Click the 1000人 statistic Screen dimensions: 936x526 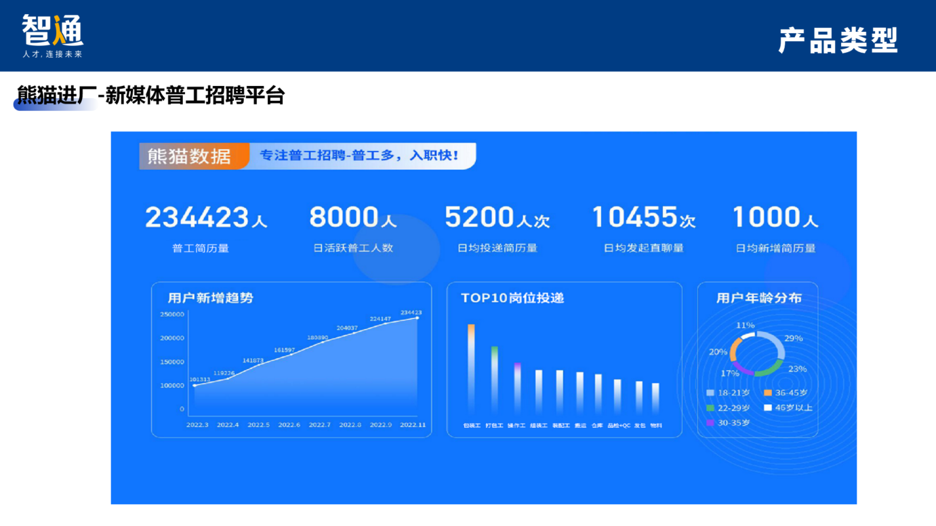[775, 217]
